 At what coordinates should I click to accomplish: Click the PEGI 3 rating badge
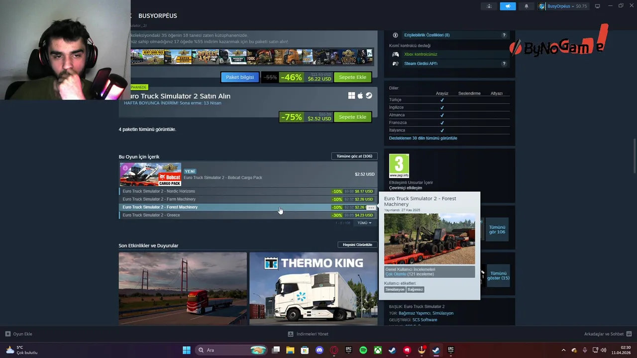(x=399, y=166)
